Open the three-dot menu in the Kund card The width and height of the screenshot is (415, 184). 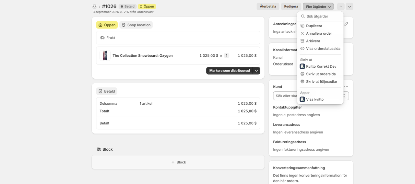click(346, 86)
